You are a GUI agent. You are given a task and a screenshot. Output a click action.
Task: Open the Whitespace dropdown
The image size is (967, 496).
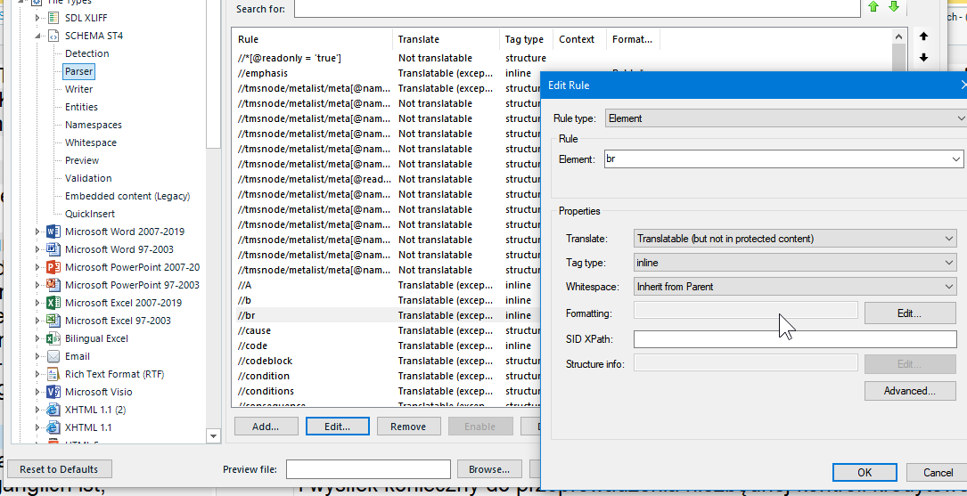pyautogui.click(x=795, y=287)
